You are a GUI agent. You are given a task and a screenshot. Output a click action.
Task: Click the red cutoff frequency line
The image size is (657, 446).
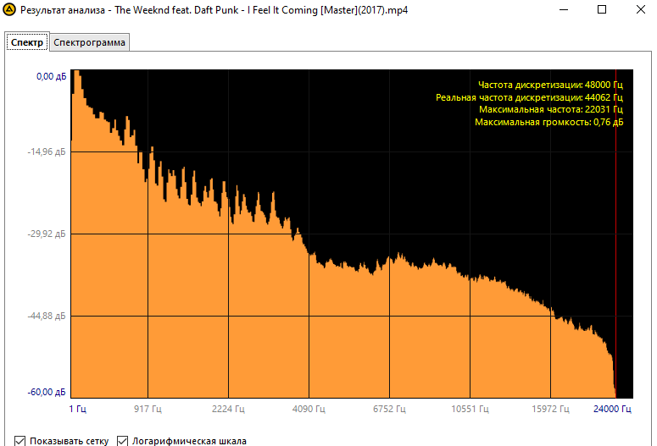point(616,234)
